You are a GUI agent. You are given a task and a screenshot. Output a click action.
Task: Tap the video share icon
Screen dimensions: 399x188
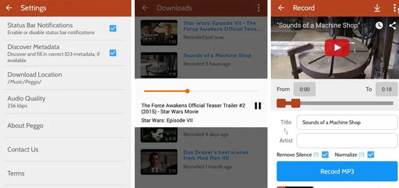pyautogui.click(x=392, y=25)
